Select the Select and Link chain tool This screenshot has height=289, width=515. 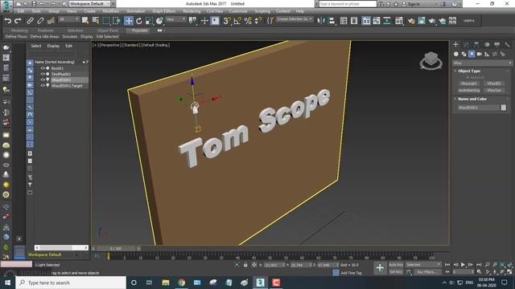coord(30,21)
